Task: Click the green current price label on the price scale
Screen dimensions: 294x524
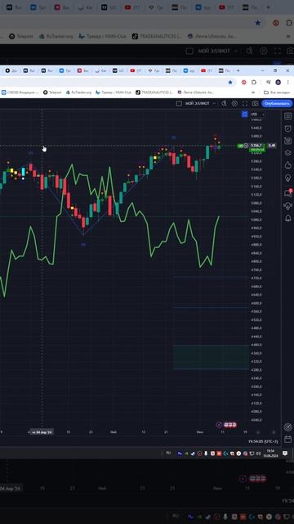Action: [258, 147]
